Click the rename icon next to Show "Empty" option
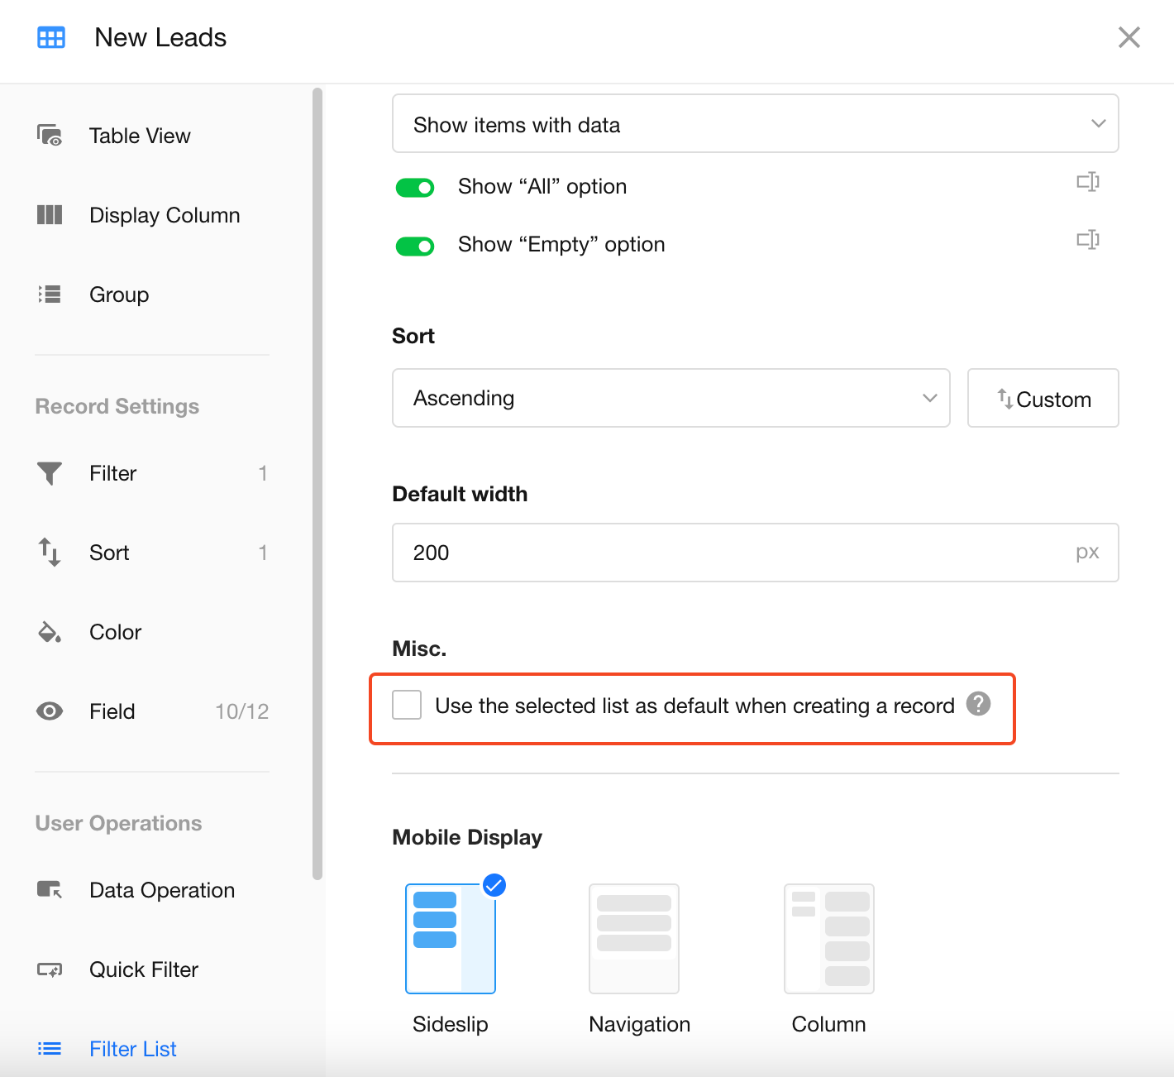Screen dimensions: 1174x1077 tap(1087, 240)
